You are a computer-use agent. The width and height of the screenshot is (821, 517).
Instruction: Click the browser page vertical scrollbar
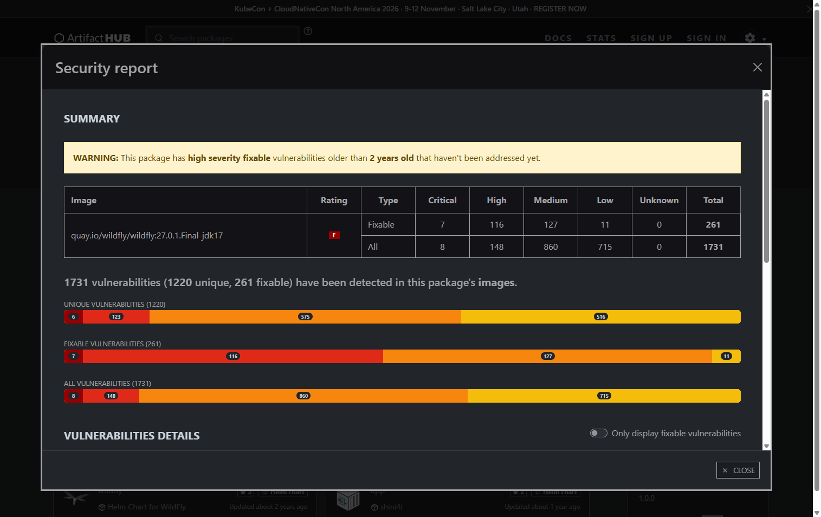click(x=817, y=249)
